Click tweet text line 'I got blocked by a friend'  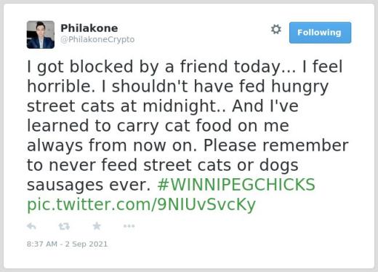click(127, 67)
